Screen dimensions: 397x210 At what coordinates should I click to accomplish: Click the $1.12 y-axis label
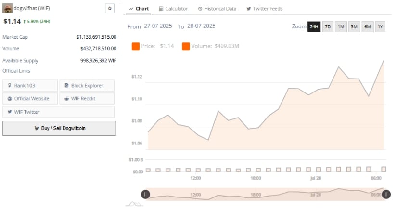(x=137, y=77)
